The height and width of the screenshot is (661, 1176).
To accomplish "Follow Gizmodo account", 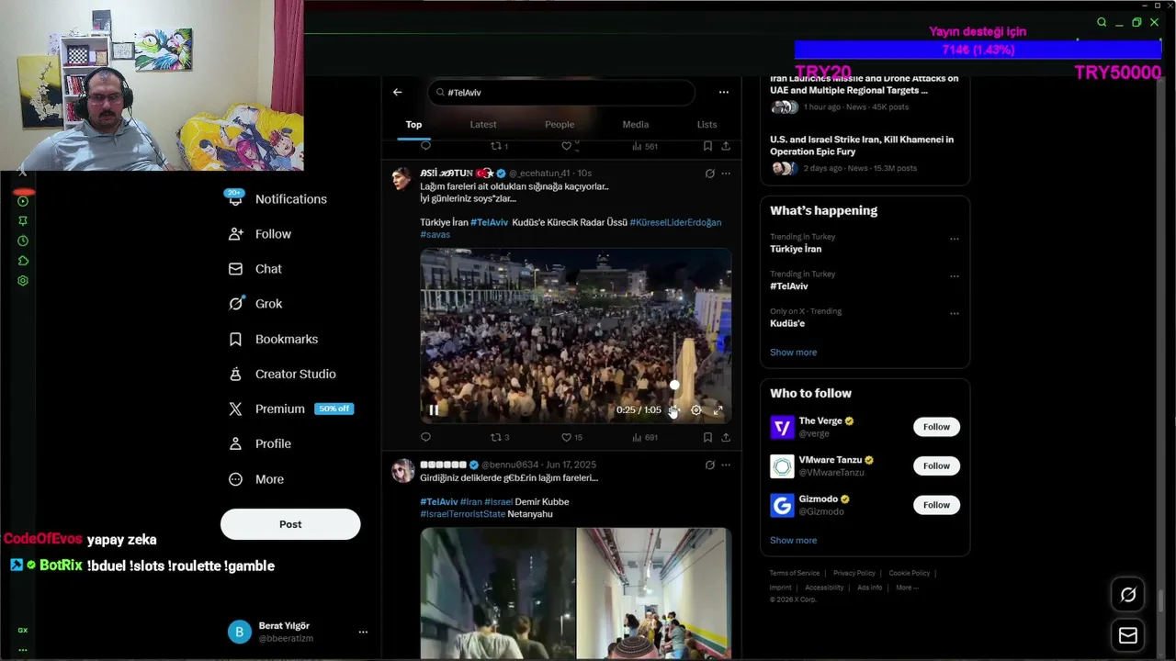I will point(936,505).
